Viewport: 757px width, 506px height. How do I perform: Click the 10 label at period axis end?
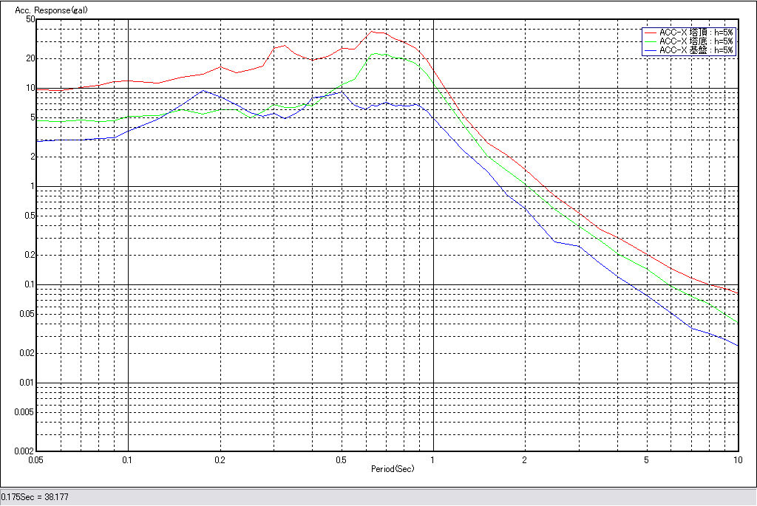pyautogui.click(x=736, y=460)
